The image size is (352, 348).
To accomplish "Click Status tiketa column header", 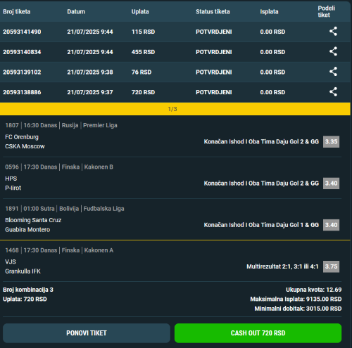I will pyautogui.click(x=213, y=11).
